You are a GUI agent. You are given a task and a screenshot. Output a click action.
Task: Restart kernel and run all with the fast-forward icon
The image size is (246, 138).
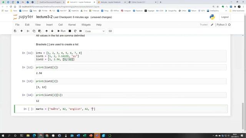click(81, 31)
